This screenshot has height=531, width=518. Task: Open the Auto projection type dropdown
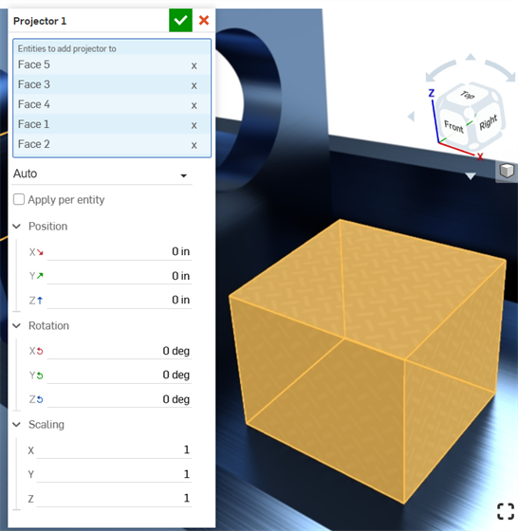(102, 174)
